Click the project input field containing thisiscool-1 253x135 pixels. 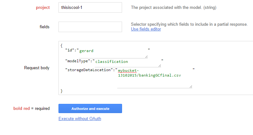click(90, 7)
